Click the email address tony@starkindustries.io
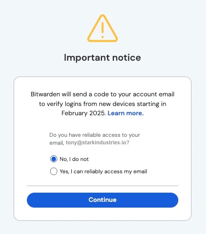The image size is (206, 234). click(x=98, y=143)
